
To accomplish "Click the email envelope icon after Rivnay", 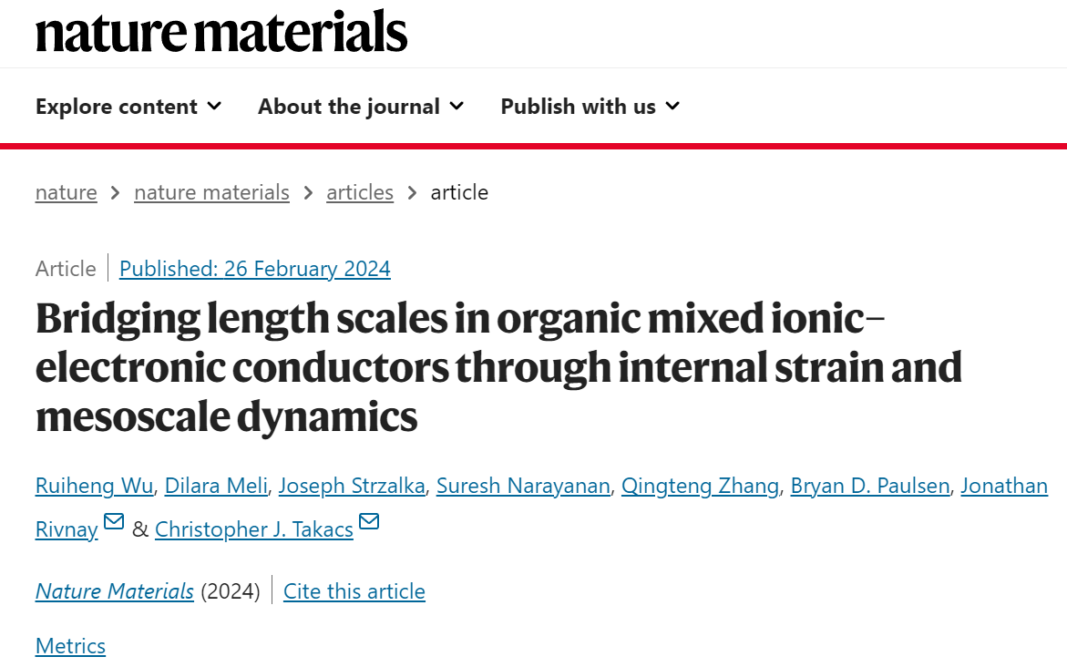I will (x=114, y=521).
